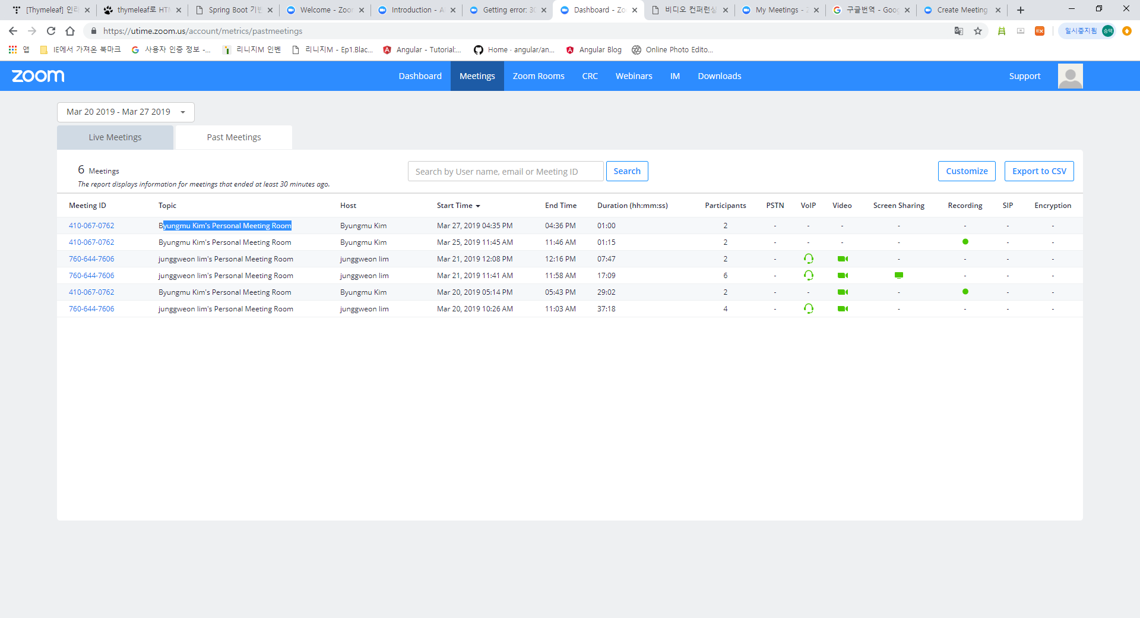This screenshot has height=618, width=1140.
Task: Click the Meeting ID column header
Action: click(x=87, y=206)
